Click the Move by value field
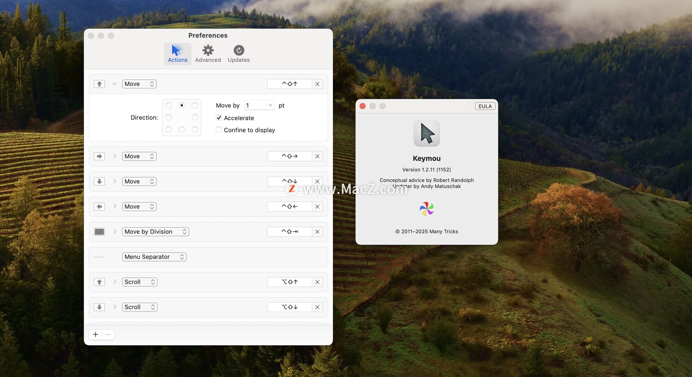The image size is (692, 377). point(255,105)
